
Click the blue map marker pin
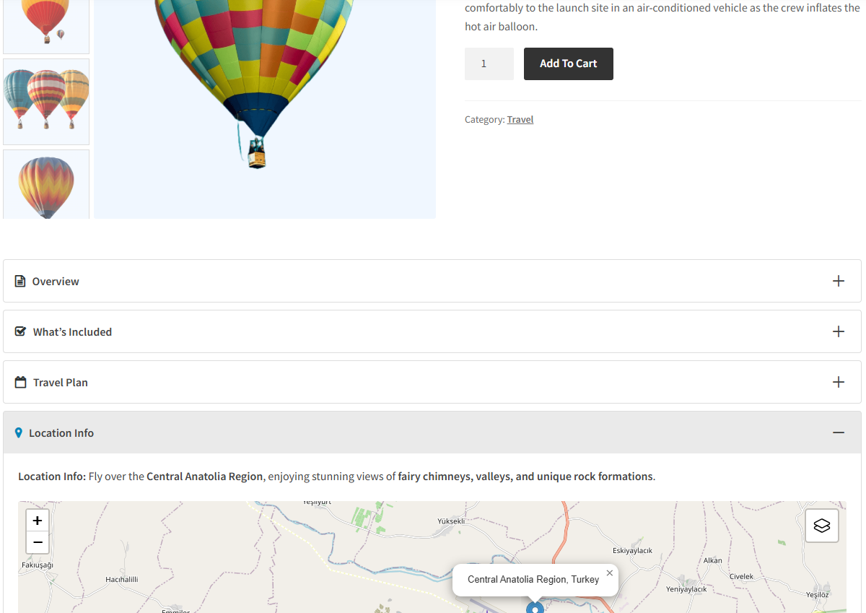point(535,608)
